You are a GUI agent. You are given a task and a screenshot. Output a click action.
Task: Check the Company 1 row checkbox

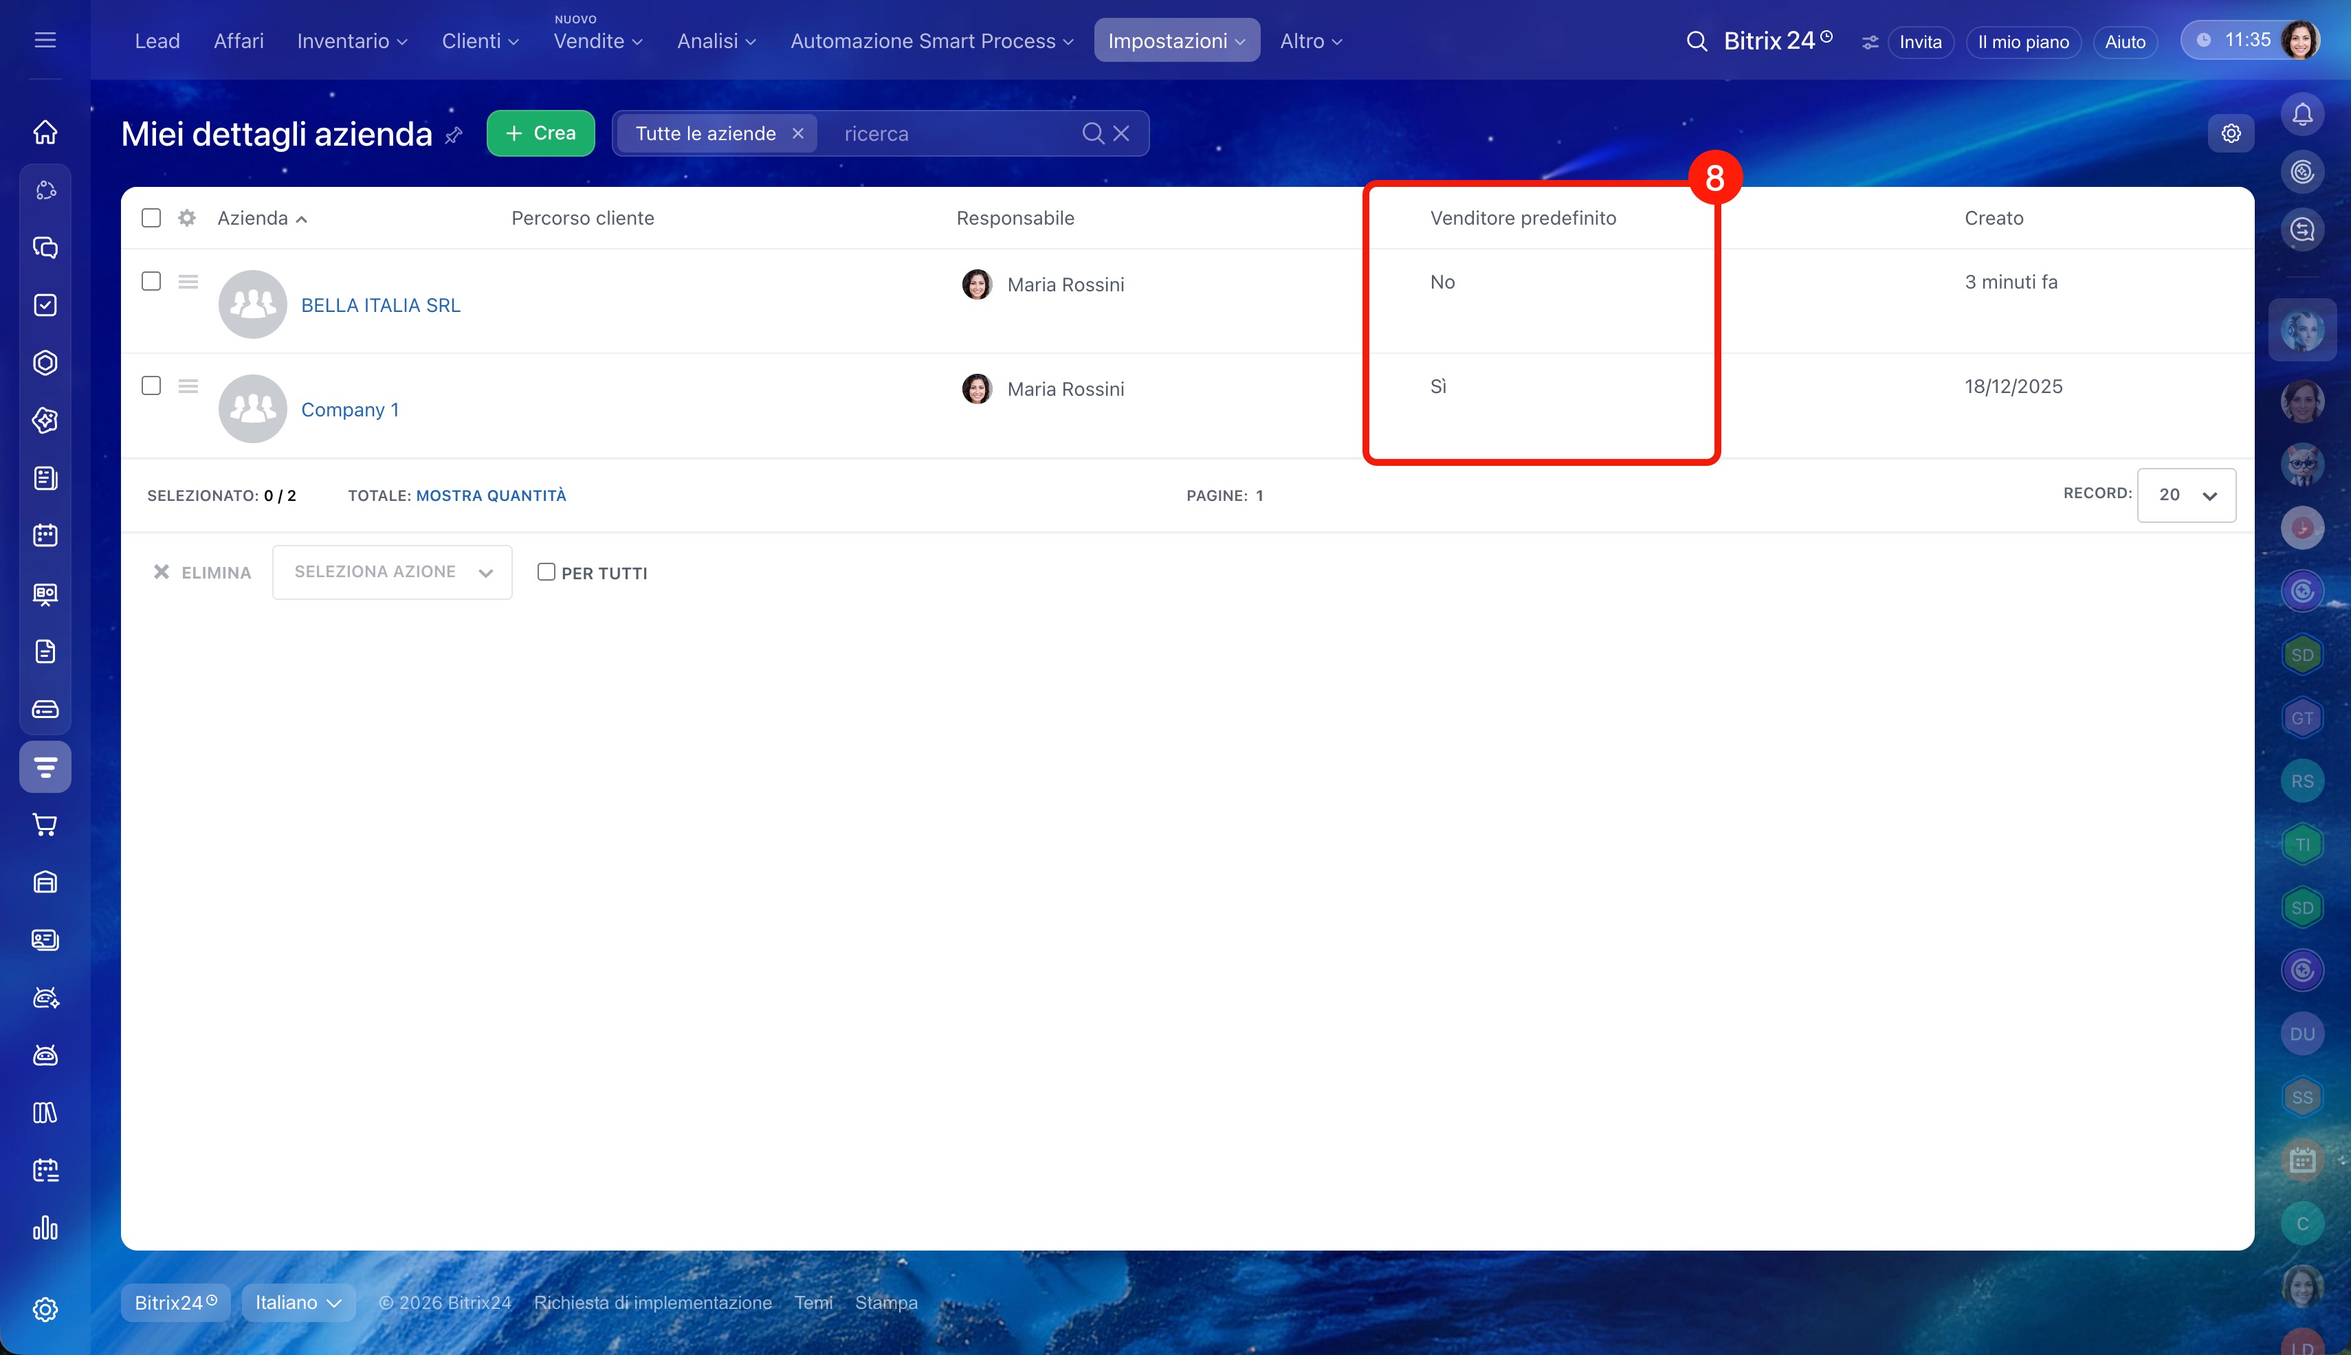pyautogui.click(x=151, y=385)
